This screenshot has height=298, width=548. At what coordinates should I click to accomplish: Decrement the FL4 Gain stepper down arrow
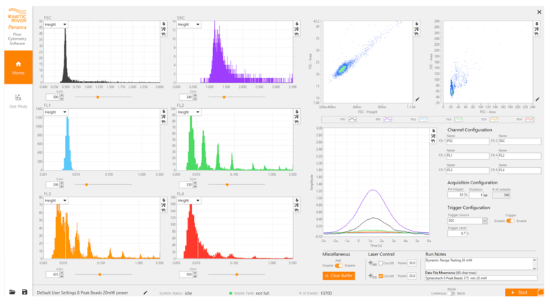point(195,276)
